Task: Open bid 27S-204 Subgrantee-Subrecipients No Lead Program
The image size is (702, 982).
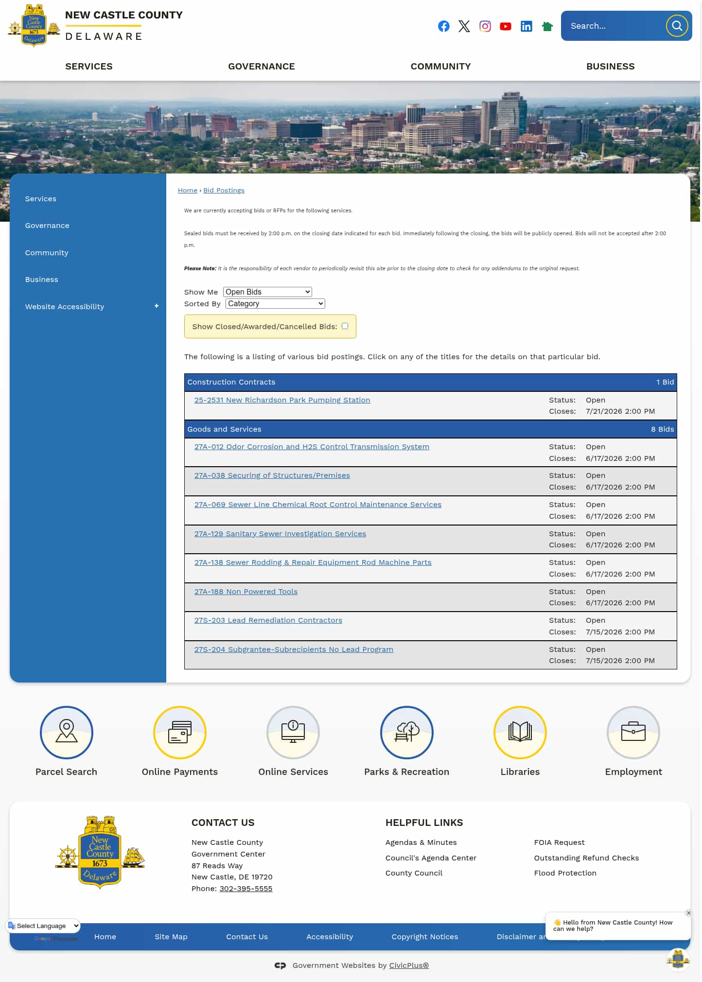Action: pyautogui.click(x=294, y=649)
